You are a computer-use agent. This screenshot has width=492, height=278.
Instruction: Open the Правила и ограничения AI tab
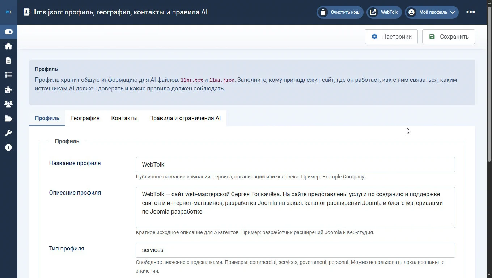pyautogui.click(x=185, y=118)
